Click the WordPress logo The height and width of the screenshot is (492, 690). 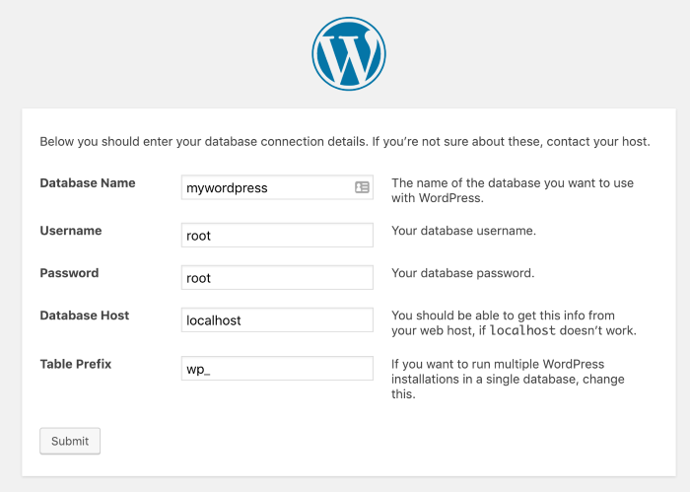(x=349, y=53)
